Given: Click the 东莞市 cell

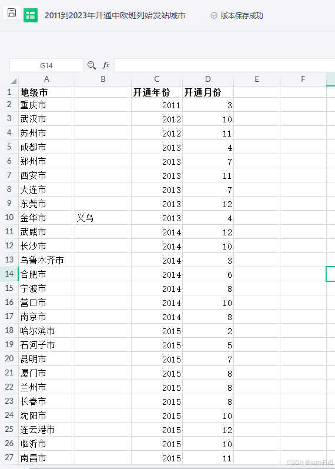Looking at the screenshot, I should pos(46,204).
